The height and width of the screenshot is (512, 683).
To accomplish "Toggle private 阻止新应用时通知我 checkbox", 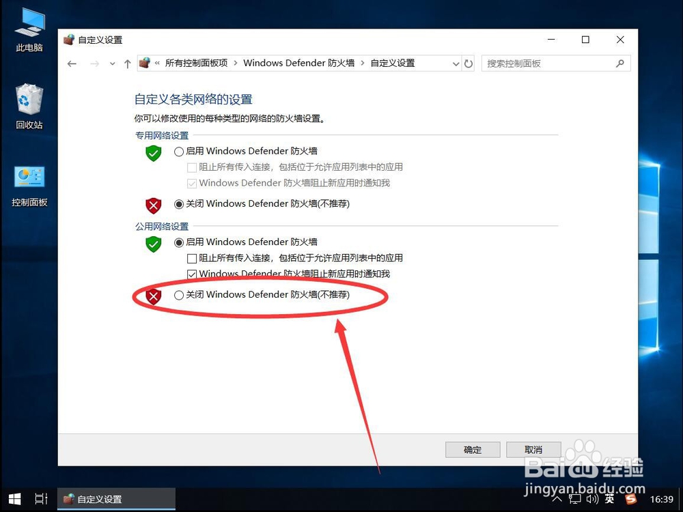I will (x=192, y=184).
